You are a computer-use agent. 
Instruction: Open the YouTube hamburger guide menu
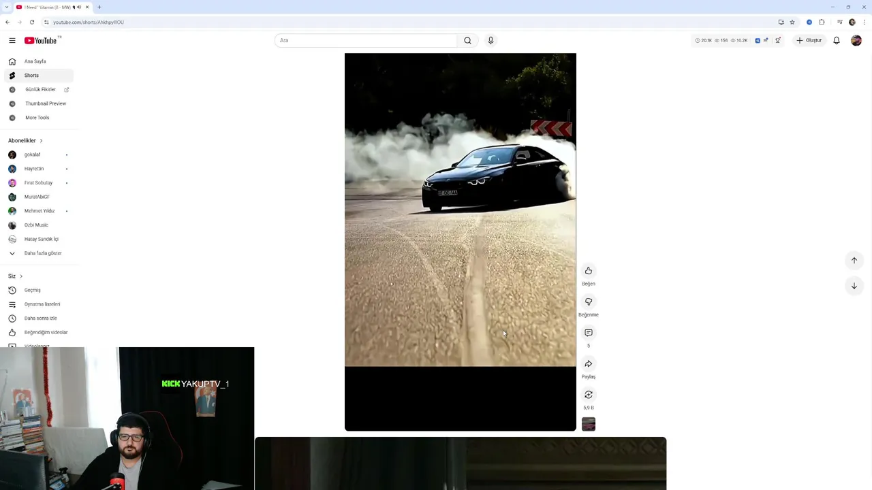[x=12, y=40]
